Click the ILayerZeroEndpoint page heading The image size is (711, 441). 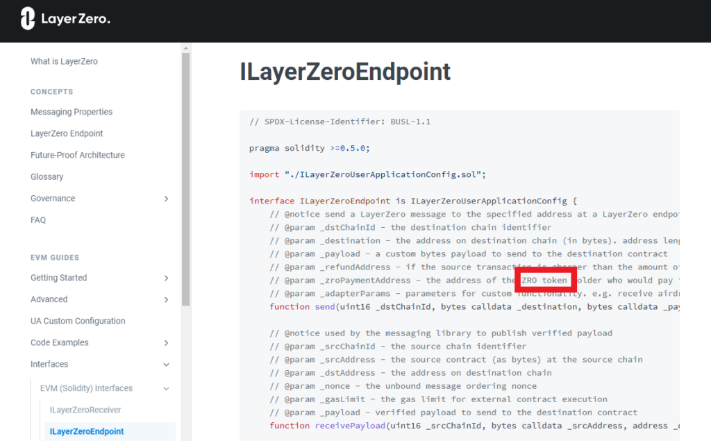click(x=345, y=72)
